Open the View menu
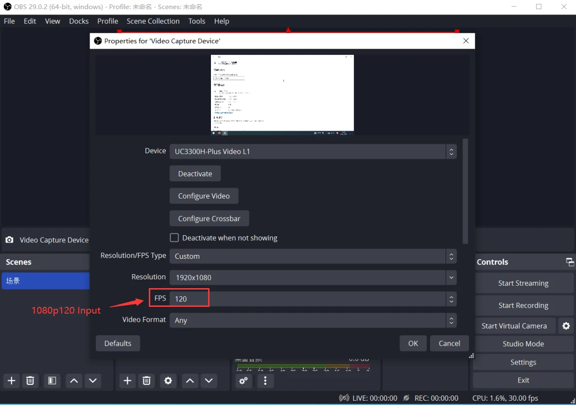The width and height of the screenshot is (576, 405). coord(52,21)
